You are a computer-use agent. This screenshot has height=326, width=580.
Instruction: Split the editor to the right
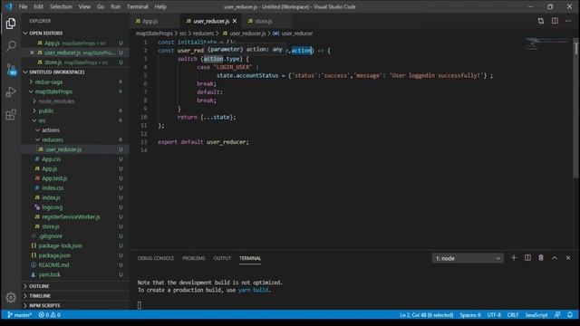[555, 21]
